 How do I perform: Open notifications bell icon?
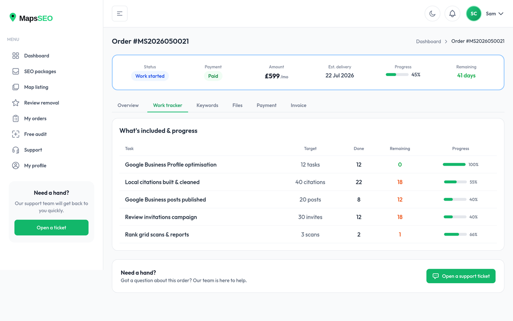[x=452, y=14]
